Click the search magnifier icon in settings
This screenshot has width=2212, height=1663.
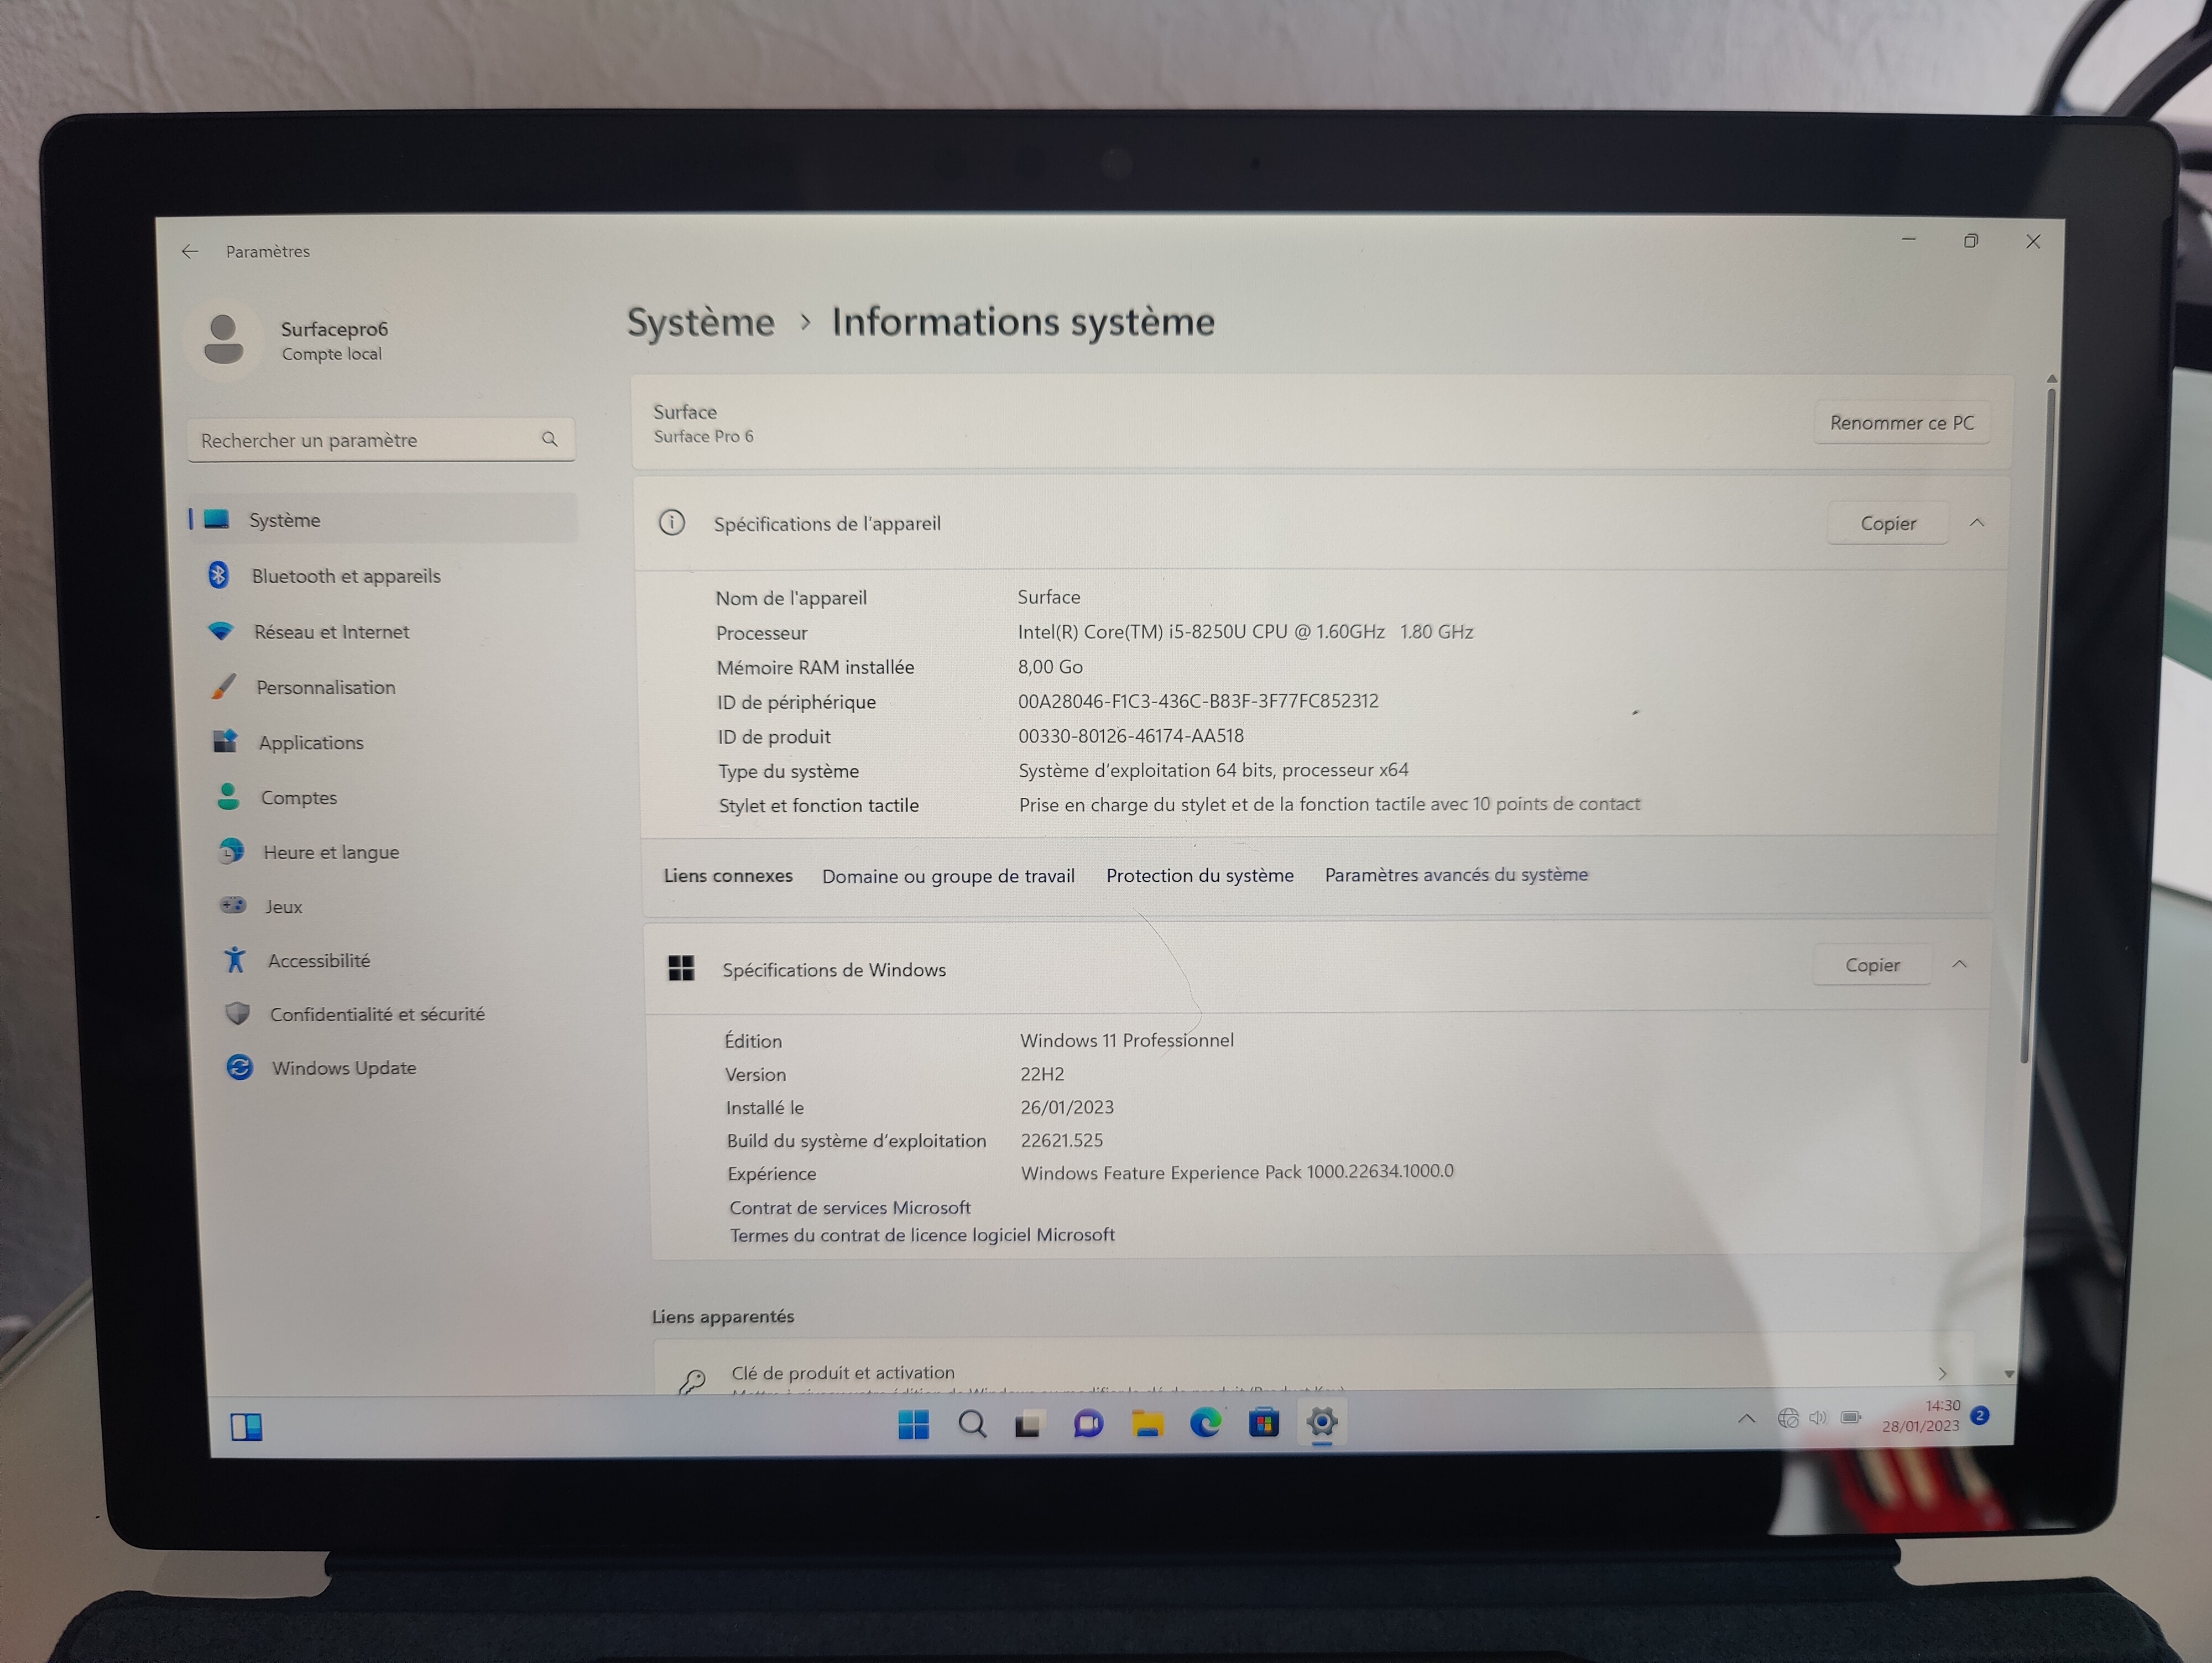pos(549,439)
